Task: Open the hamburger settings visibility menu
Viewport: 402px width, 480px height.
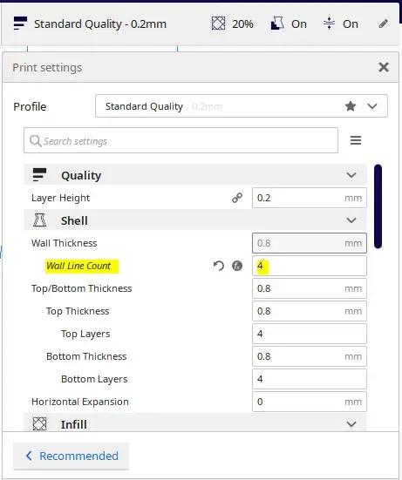Action: 356,140
